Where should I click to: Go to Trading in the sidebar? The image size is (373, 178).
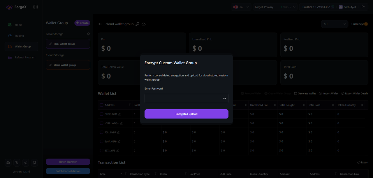pos(21,36)
